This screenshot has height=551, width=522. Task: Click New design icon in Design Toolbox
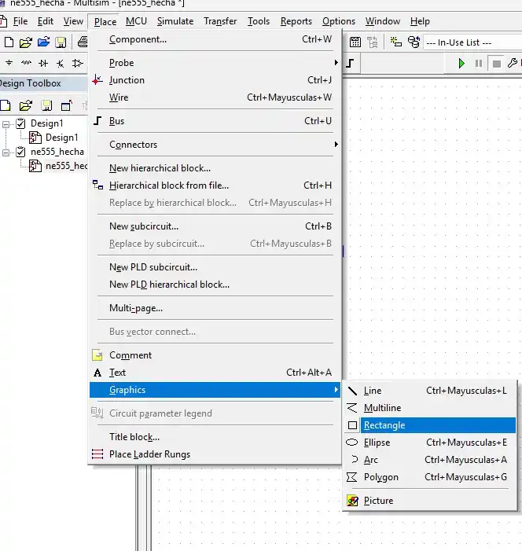(6, 105)
